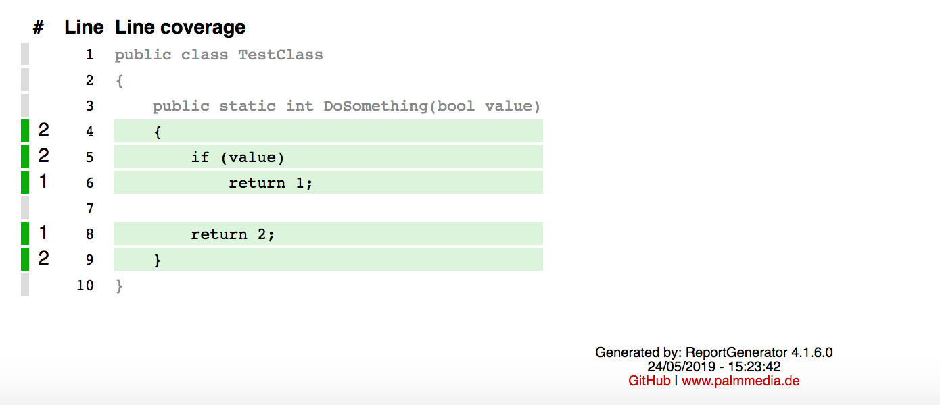The height and width of the screenshot is (405, 940).
Task: Click line number 9
Action: pos(90,260)
